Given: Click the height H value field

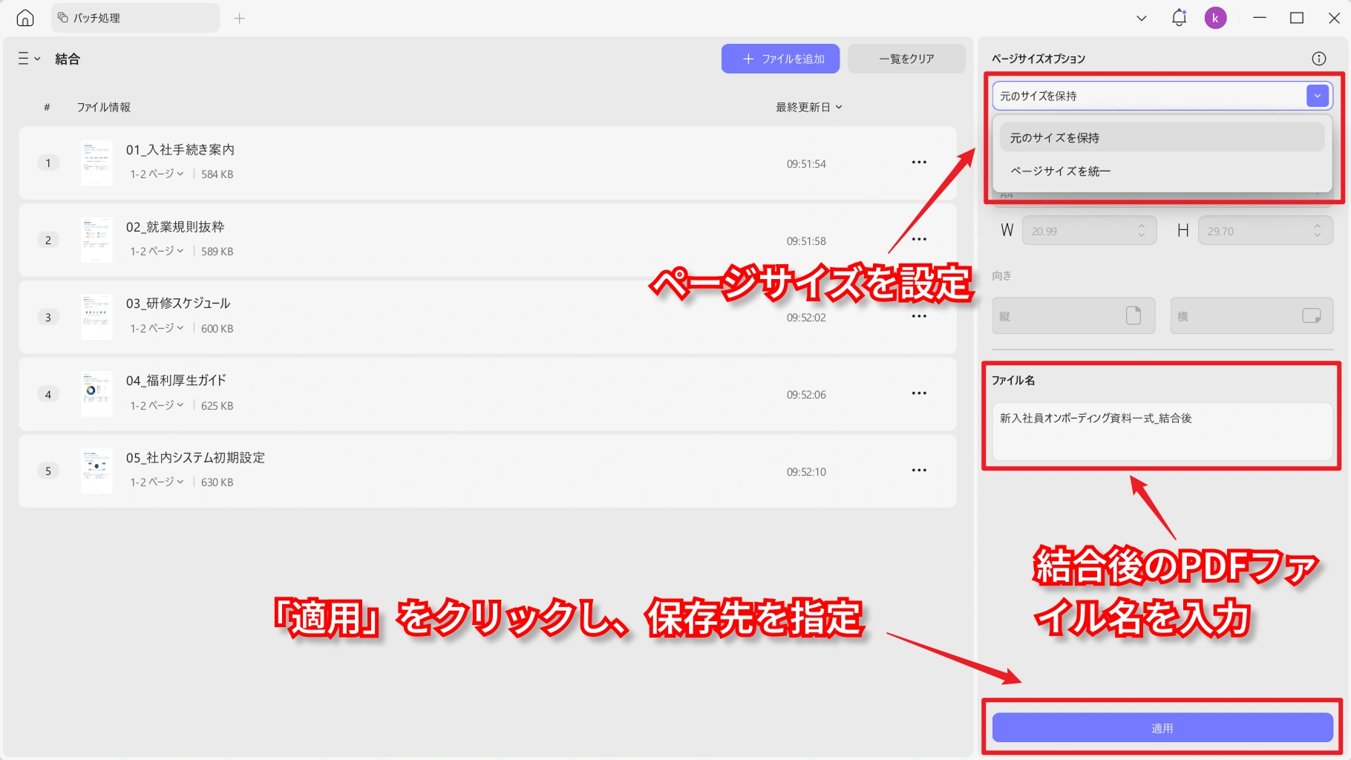Looking at the screenshot, I should [x=1265, y=231].
